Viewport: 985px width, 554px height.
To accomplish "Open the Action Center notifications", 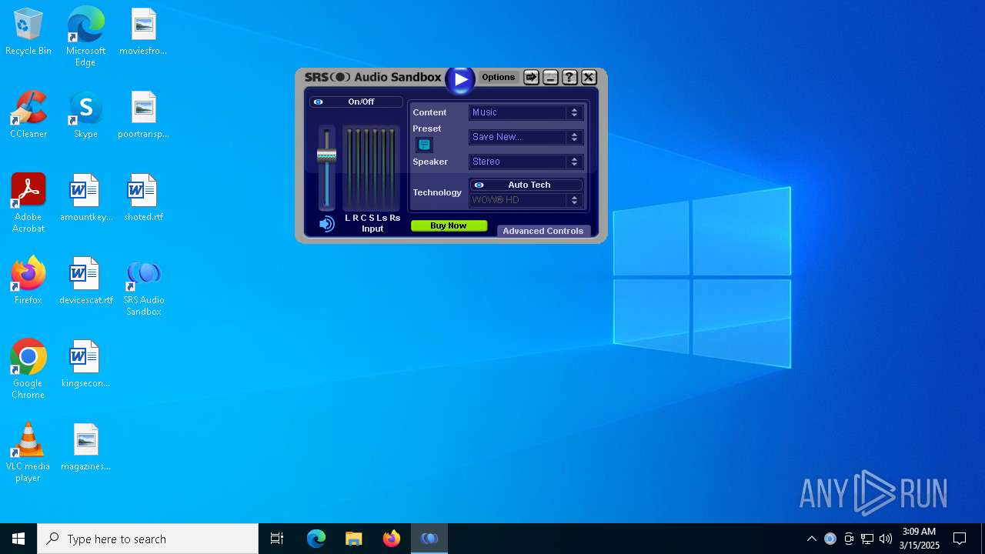I will click(960, 539).
